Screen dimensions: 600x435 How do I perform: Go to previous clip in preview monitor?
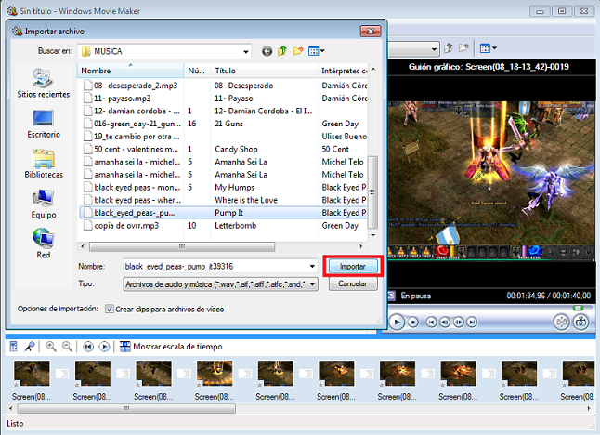click(x=431, y=323)
